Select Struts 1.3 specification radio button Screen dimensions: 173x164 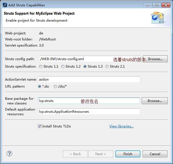[85, 66]
